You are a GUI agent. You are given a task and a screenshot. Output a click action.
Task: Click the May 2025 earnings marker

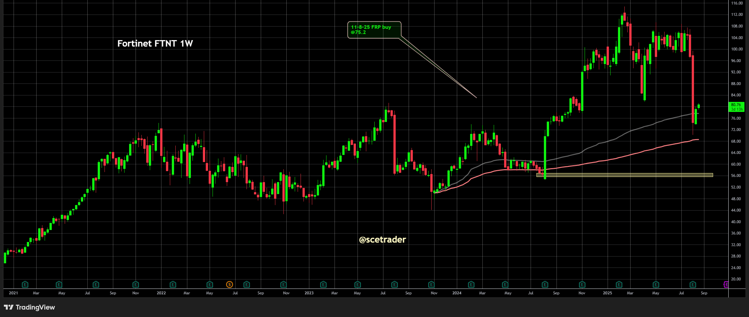[656, 285]
